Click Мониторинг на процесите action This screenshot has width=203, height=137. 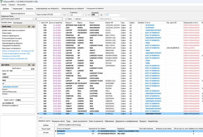click(11, 48)
